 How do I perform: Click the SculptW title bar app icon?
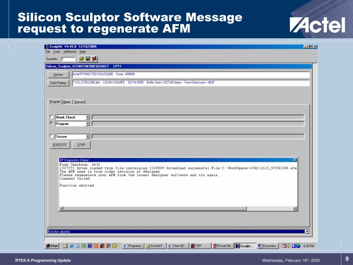pyautogui.click(x=47, y=47)
